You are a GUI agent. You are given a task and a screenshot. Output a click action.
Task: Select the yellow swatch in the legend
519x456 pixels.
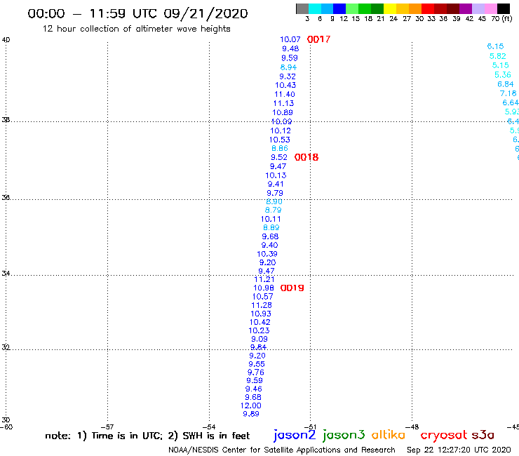coord(390,8)
